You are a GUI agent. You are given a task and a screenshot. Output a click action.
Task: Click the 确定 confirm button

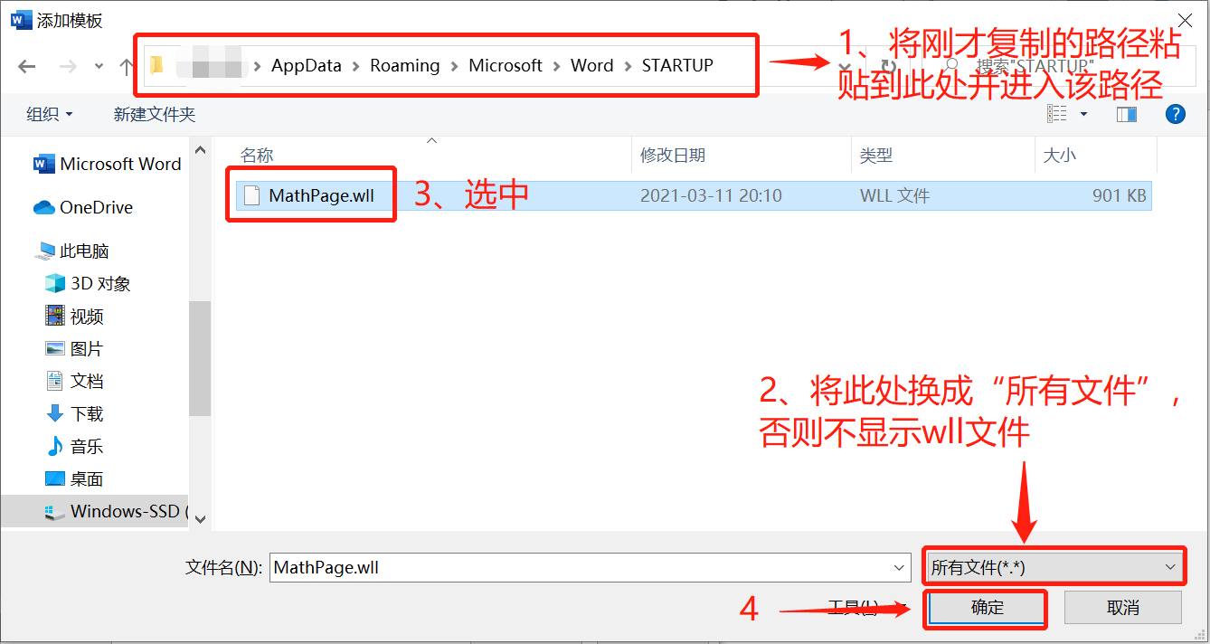click(985, 608)
